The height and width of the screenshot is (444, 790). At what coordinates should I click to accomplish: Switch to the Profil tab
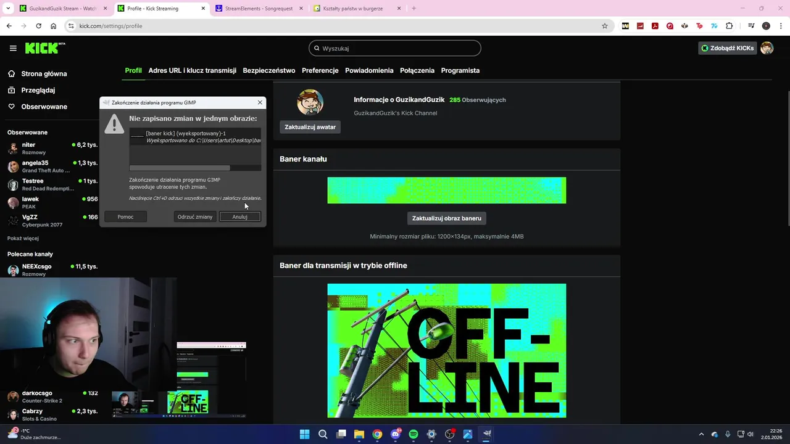pos(133,70)
